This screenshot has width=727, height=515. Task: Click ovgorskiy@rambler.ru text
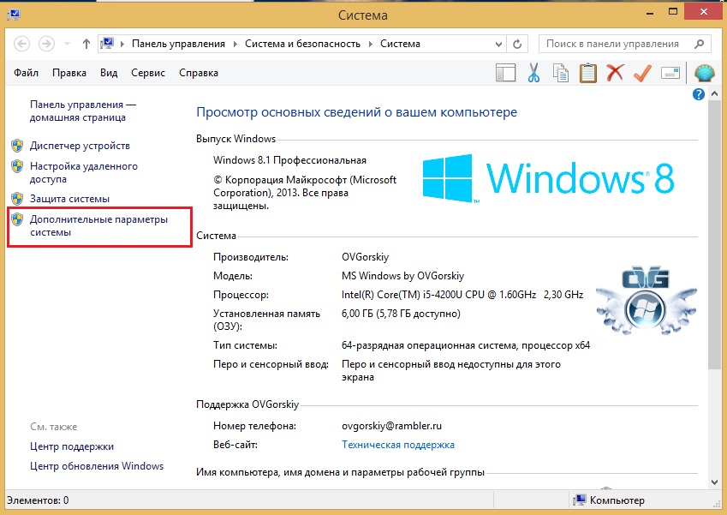[391, 426]
